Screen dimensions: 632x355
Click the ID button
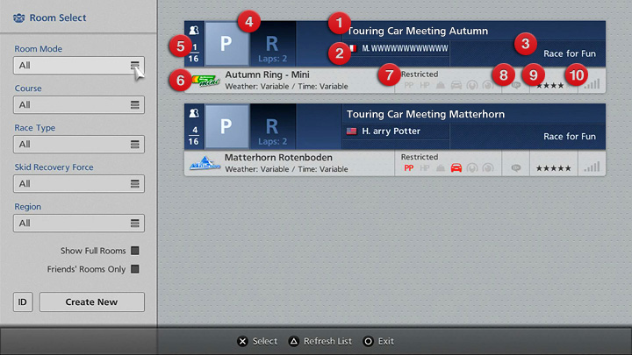click(x=23, y=302)
